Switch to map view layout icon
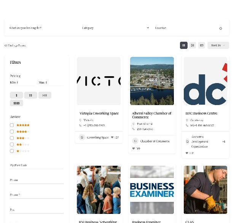This screenshot has height=223, width=234. (202, 46)
